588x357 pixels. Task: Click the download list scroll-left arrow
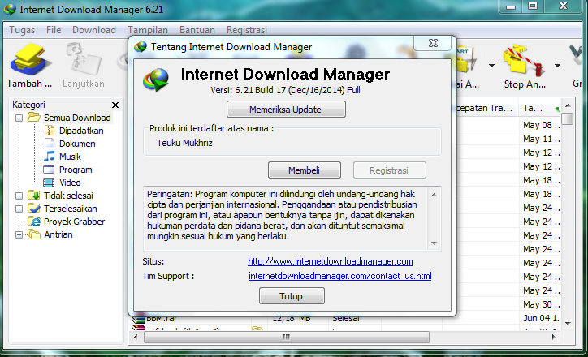(x=136, y=337)
